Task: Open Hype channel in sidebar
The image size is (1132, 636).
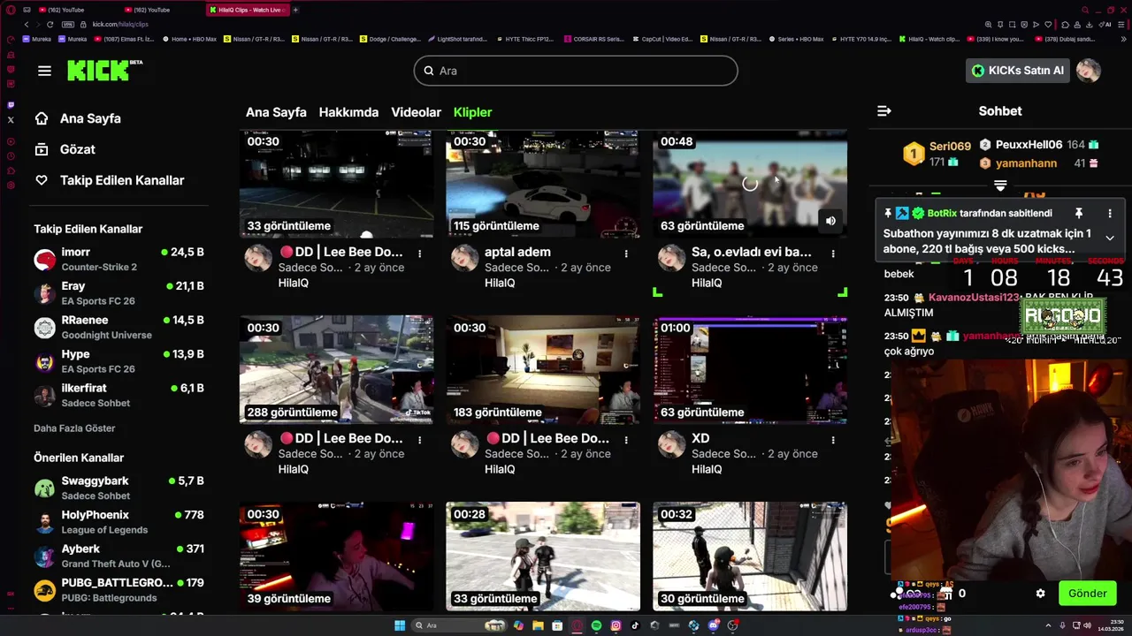Action: tap(119, 361)
